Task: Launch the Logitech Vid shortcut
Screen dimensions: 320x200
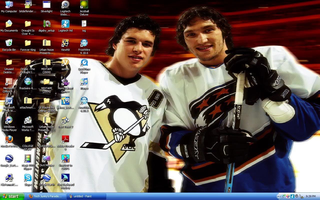Action: coord(65,26)
